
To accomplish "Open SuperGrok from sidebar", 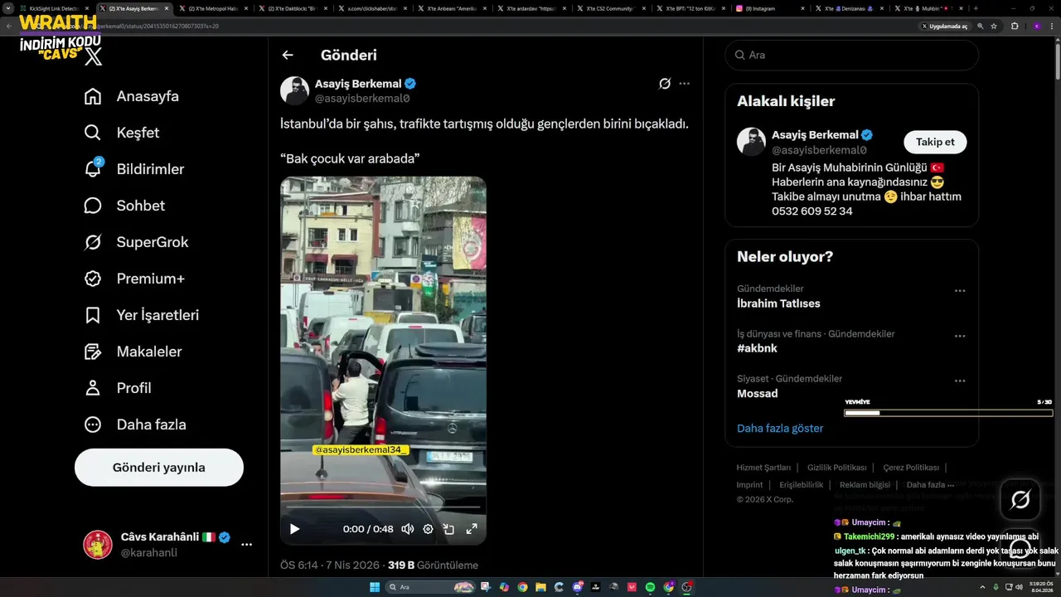I will [136, 242].
